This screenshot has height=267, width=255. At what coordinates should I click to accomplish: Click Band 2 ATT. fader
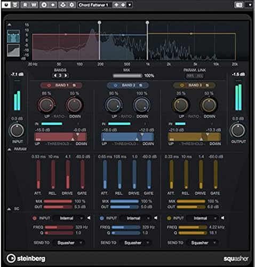point(105,175)
